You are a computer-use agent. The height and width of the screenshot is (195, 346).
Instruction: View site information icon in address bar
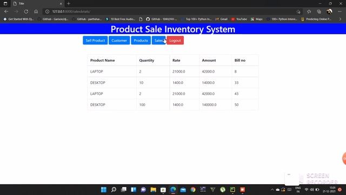[47, 11]
